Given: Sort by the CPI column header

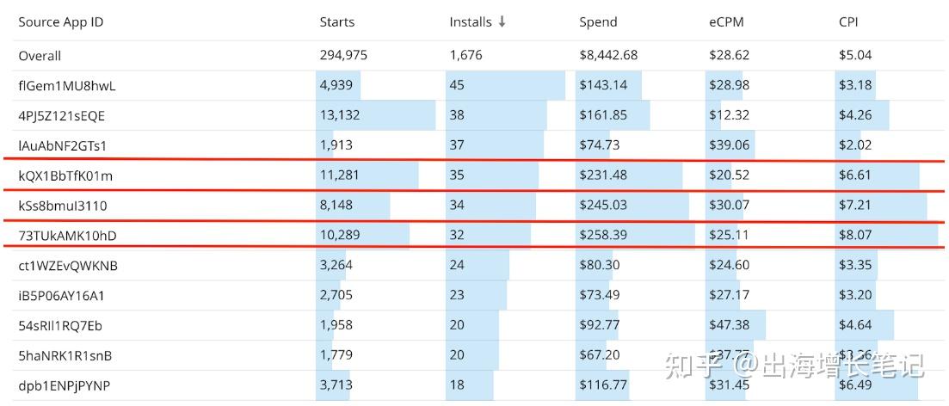Looking at the screenshot, I should pyautogui.click(x=847, y=22).
